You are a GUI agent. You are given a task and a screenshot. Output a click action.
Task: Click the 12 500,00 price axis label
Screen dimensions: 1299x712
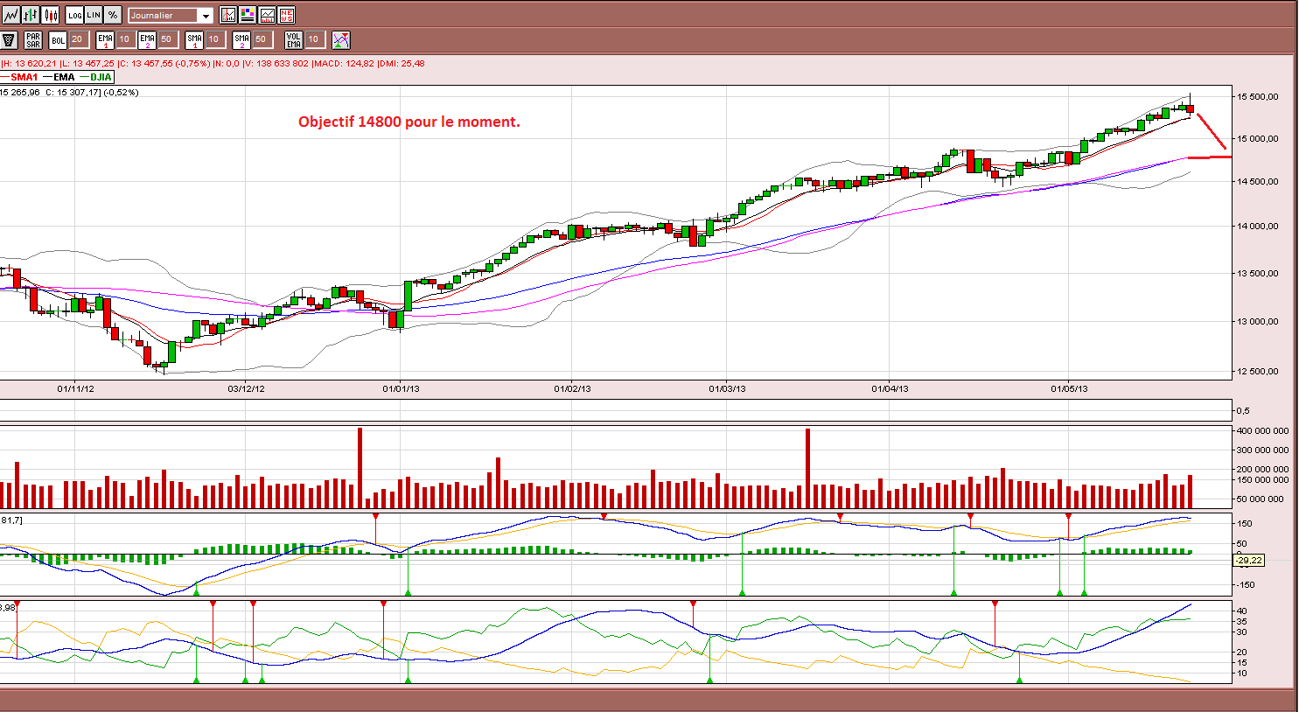coord(1258,371)
